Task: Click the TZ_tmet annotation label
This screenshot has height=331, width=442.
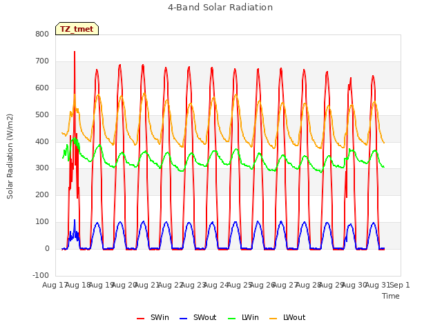Action: [x=77, y=29]
